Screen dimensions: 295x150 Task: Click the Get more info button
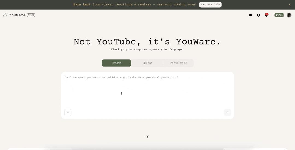point(210,5)
